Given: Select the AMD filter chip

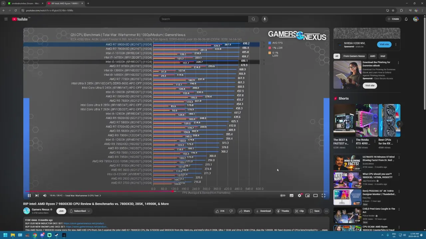Looking at the screenshot, I should coord(373,56).
